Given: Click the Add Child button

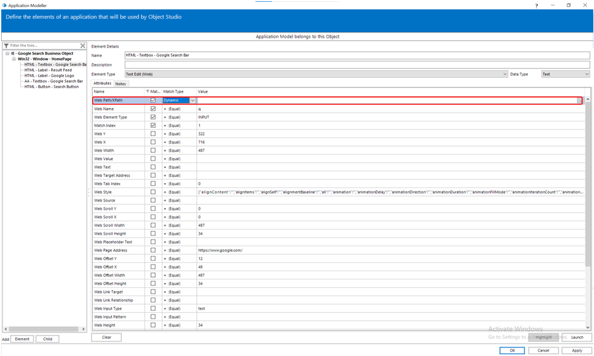Looking at the screenshot, I should (x=47, y=339).
